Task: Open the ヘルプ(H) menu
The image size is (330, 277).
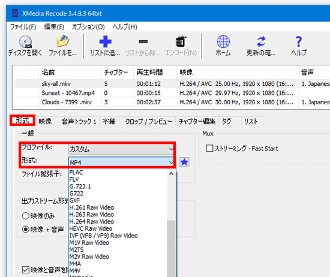Action: 125,27
